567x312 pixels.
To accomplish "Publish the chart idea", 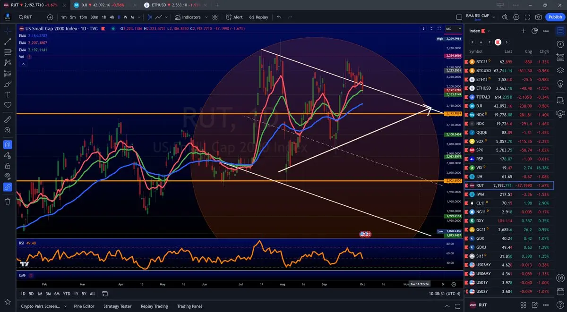I will click(555, 17).
